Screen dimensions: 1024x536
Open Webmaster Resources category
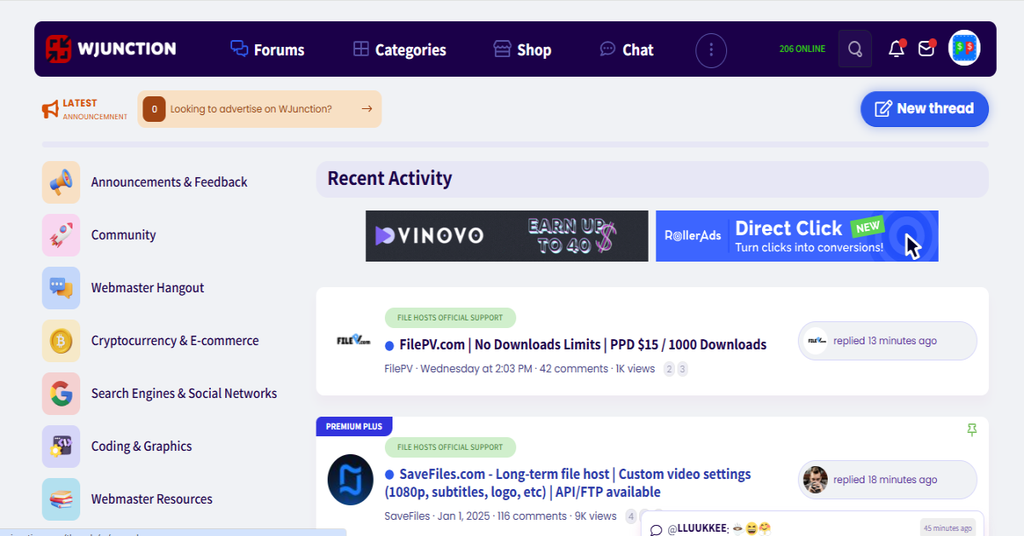coord(152,499)
